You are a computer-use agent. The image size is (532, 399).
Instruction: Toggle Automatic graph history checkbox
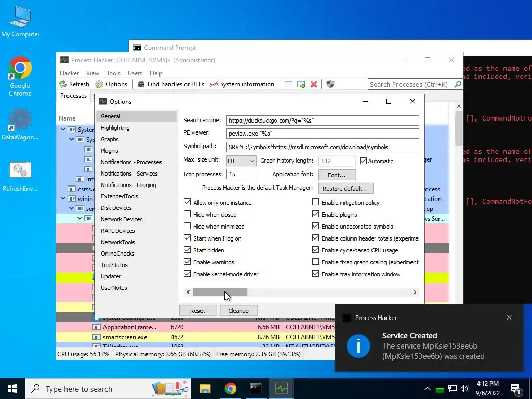point(363,161)
